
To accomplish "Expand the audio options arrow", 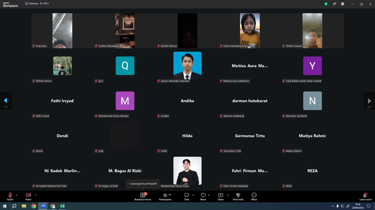I will tap(16, 195).
